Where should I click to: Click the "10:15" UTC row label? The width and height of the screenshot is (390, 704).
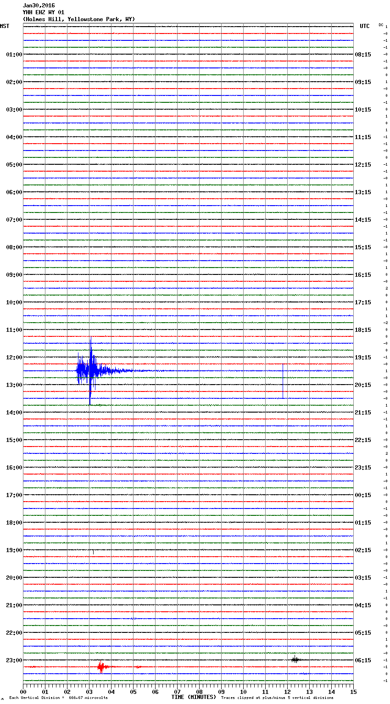(x=363, y=110)
